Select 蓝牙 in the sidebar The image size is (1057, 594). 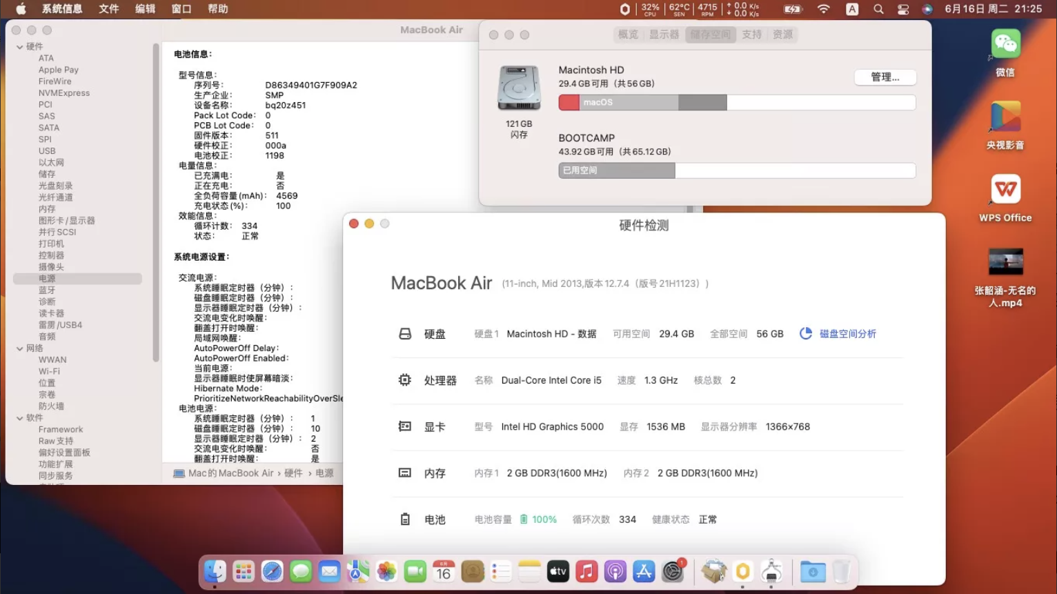[47, 290]
